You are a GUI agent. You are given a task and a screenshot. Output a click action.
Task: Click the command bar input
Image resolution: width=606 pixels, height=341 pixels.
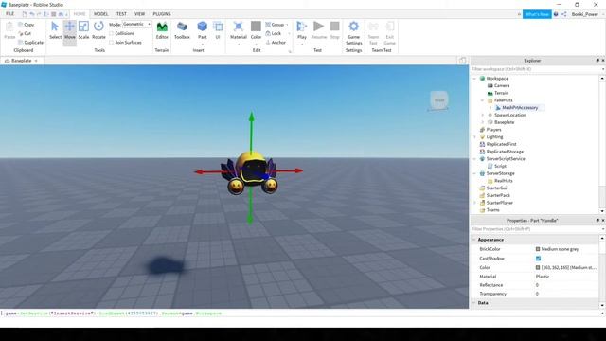(301, 314)
